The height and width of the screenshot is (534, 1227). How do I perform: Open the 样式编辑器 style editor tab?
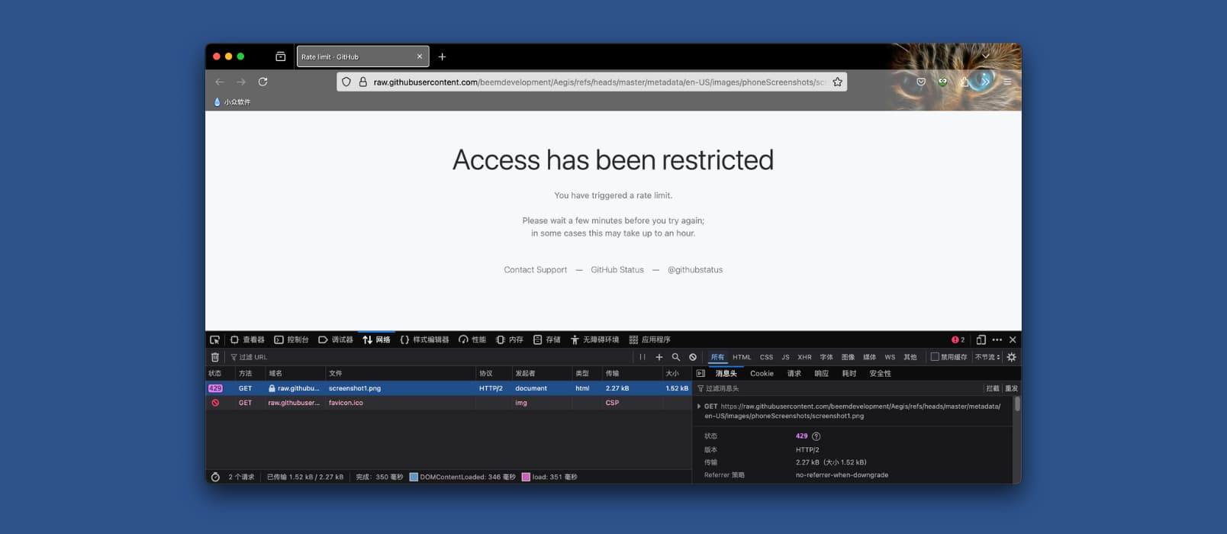pos(424,339)
